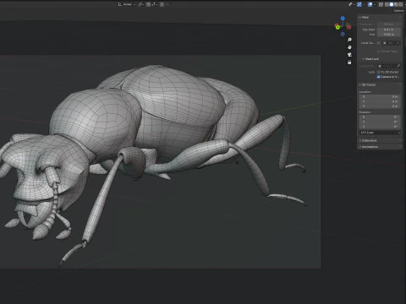Toggle the show overlays button
The width and height of the screenshot is (406, 304).
(x=370, y=4)
